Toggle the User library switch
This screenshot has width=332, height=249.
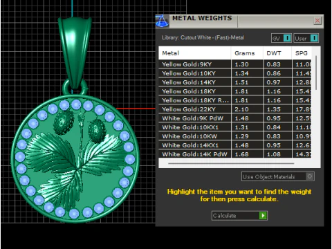(x=314, y=38)
